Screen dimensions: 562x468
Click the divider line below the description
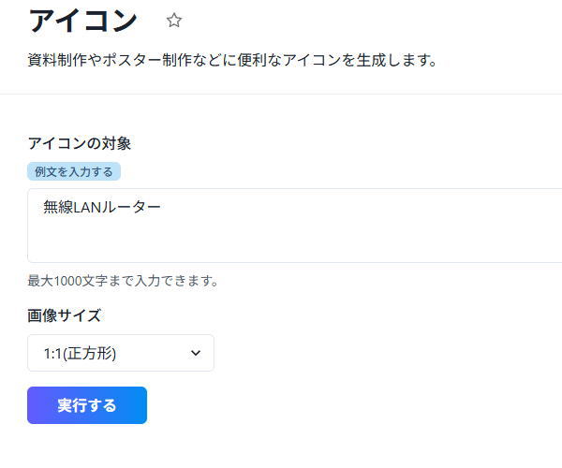pos(281,94)
